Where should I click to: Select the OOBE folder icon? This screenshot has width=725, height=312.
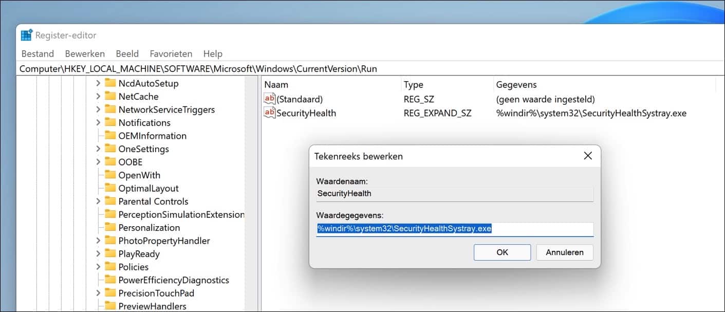(x=111, y=162)
